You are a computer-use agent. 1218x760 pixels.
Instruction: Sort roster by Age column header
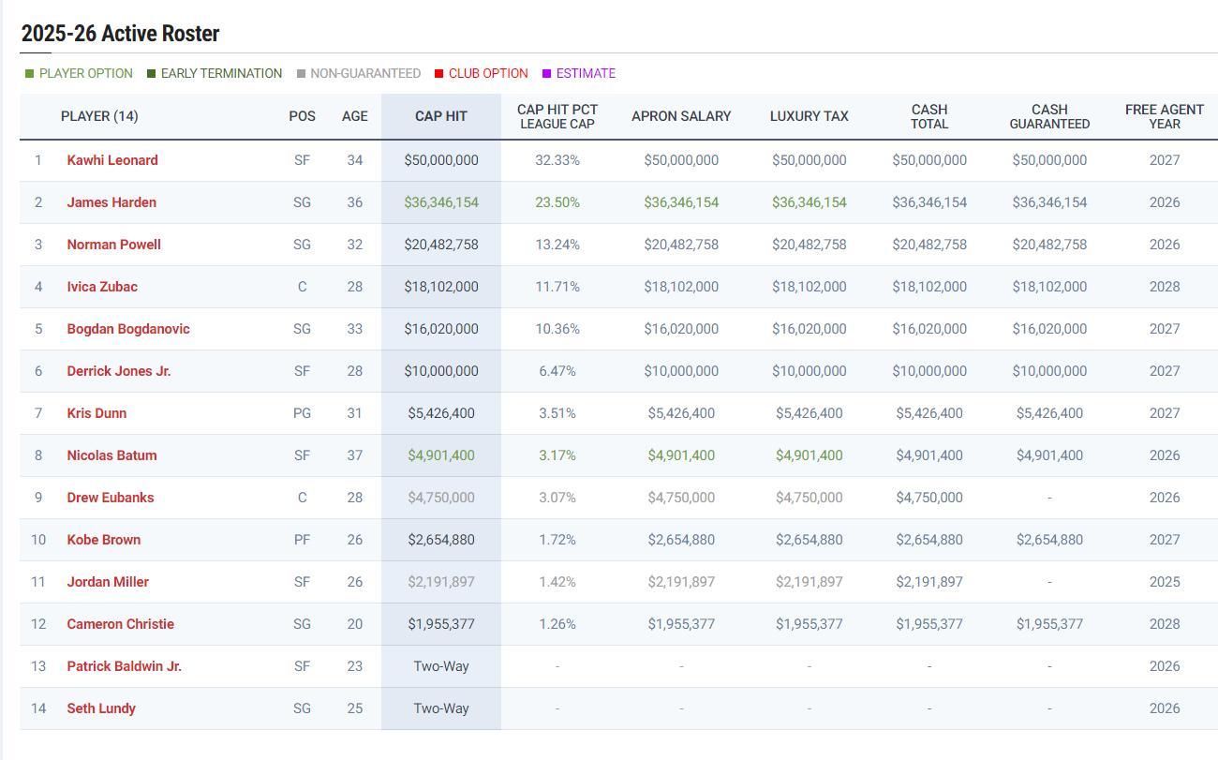coord(354,116)
